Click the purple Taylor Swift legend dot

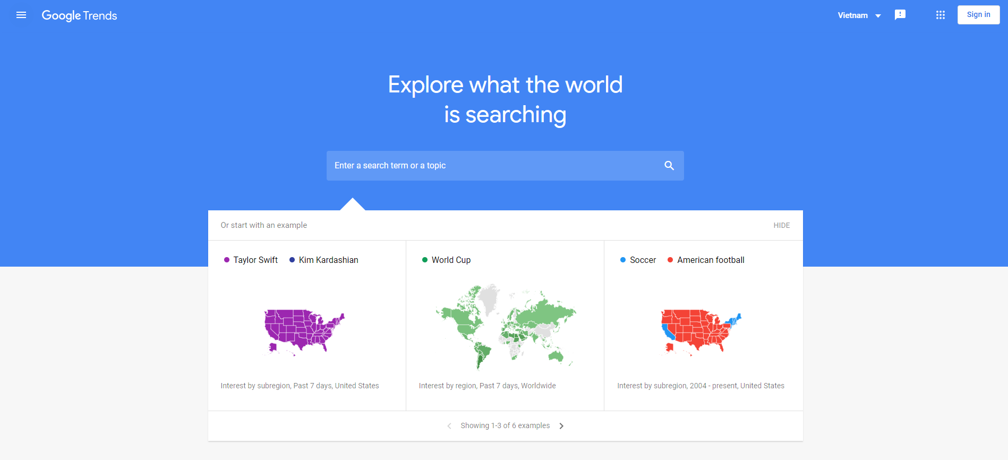pyautogui.click(x=226, y=260)
